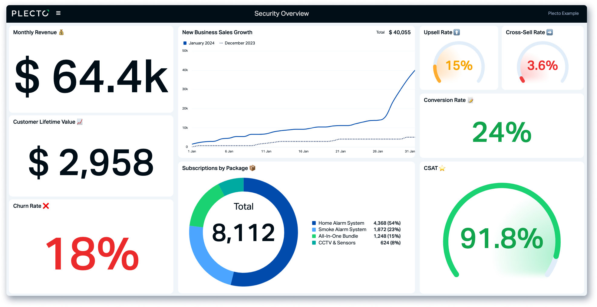
Task: Toggle the December 2023 legend series
Action: pos(237,43)
